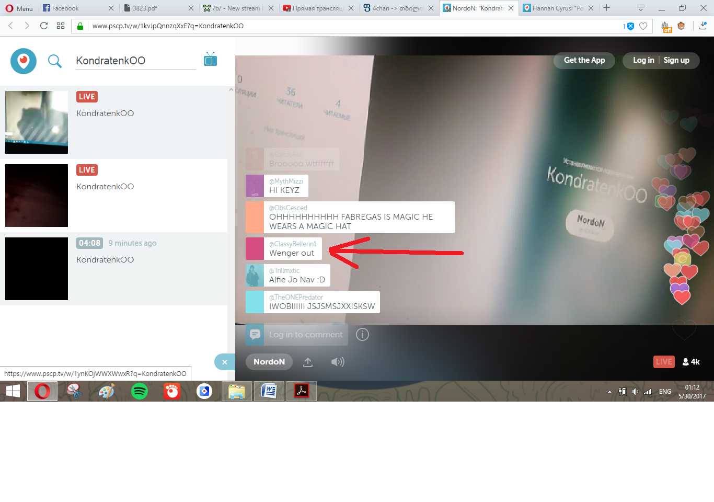Close the 3823.pdf tab
Screen dimensions: 714x502
[x=191, y=8]
